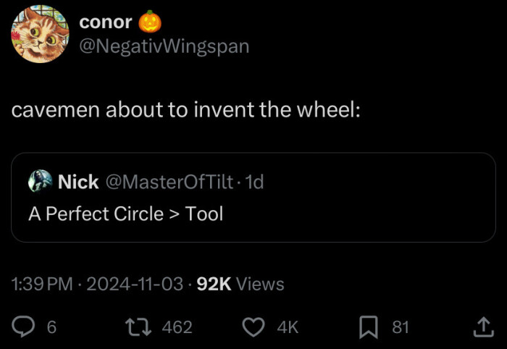507x349 pixels.
Task: Open the quoted text 'A Perfect Circle > Tool'
Action: tap(126, 214)
